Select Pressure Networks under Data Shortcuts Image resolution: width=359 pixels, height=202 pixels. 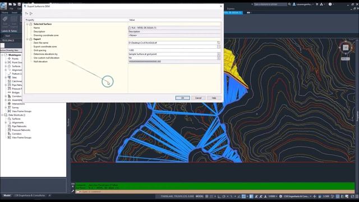click(x=21, y=130)
